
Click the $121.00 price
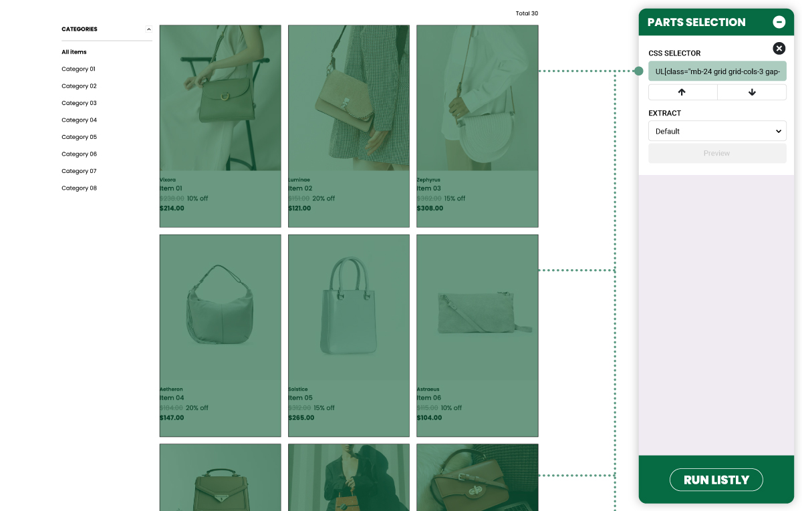(x=299, y=208)
